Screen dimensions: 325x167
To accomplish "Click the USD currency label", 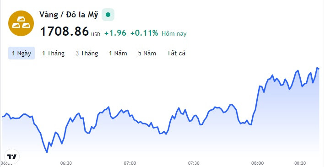I will [96, 34].
